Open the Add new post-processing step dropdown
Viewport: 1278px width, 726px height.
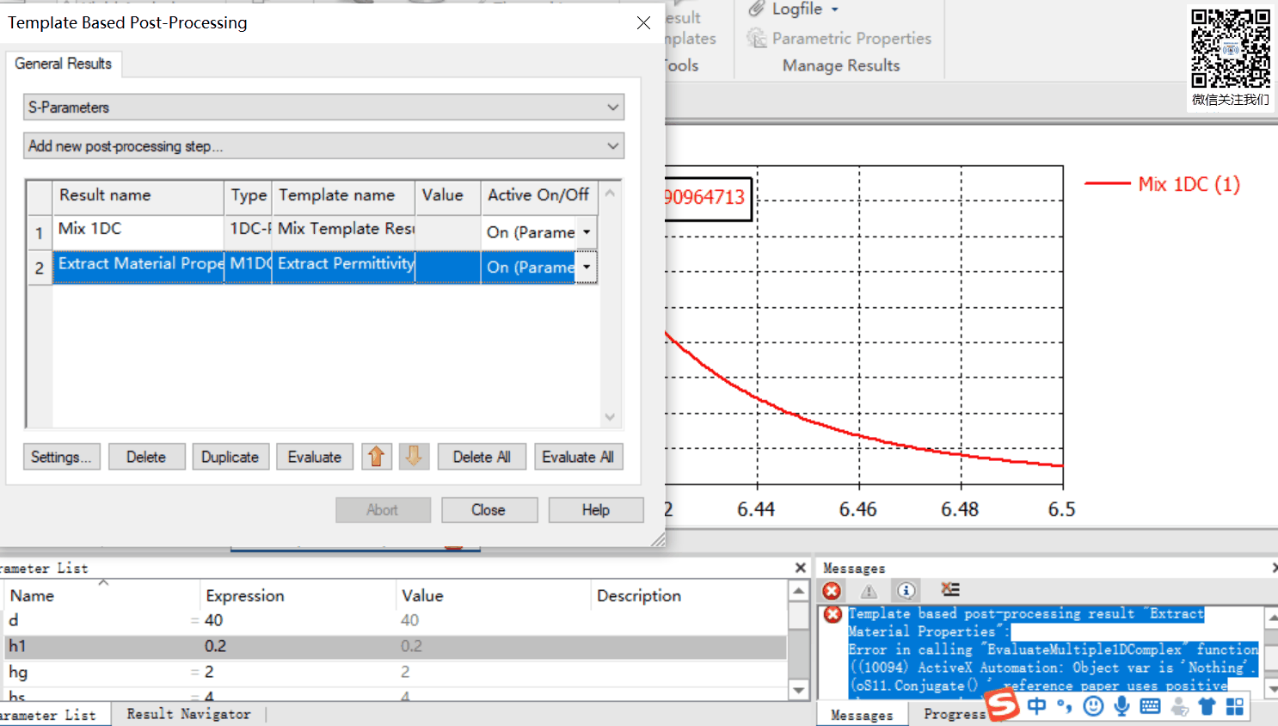(x=323, y=146)
